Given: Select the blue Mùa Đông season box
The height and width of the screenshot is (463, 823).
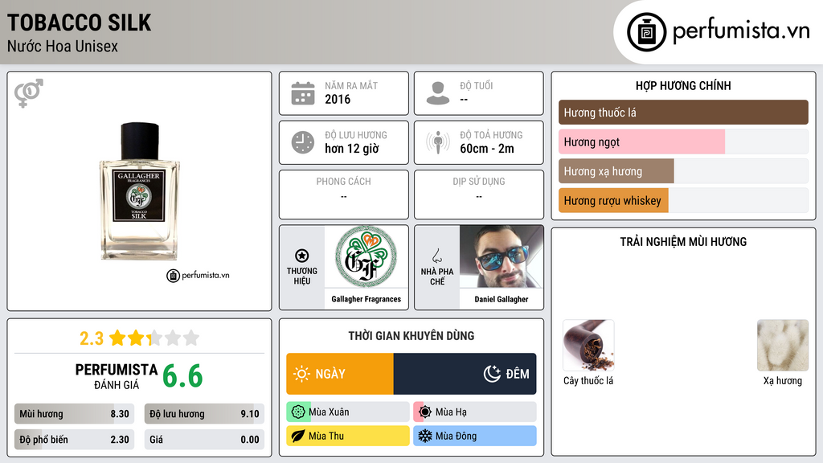Looking at the screenshot, I should click(475, 436).
